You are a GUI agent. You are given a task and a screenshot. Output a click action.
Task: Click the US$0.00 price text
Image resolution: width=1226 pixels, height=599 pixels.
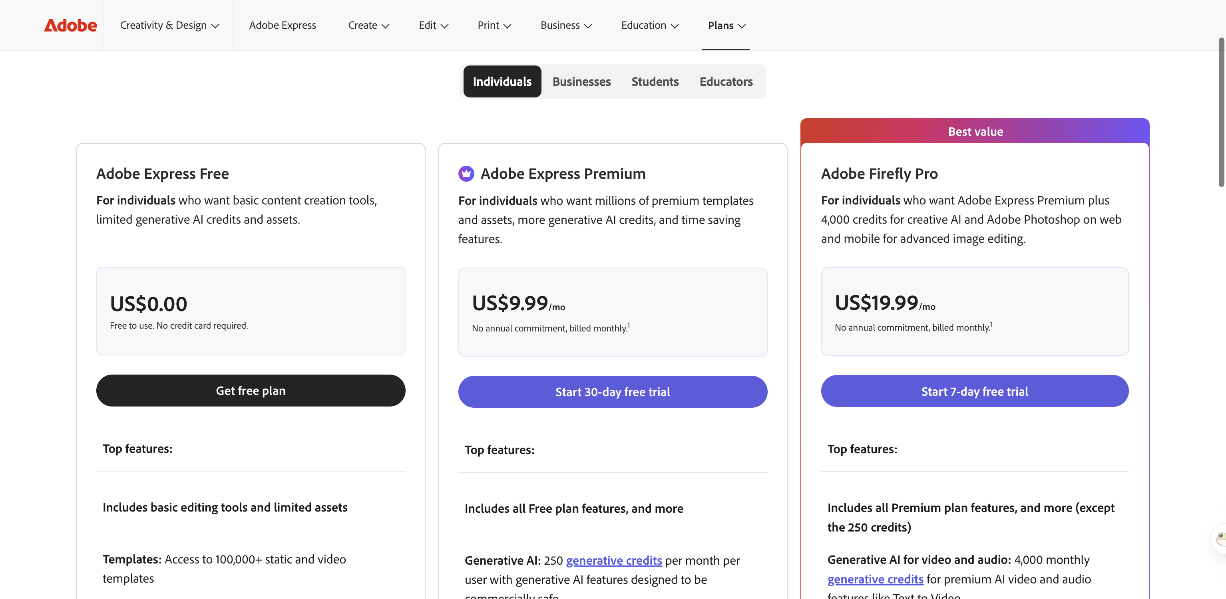tap(149, 304)
